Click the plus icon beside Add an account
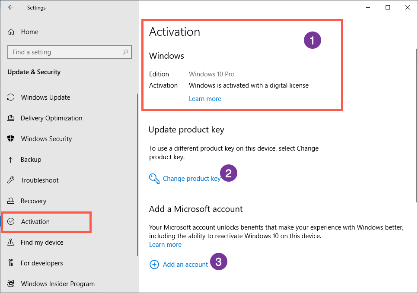 pos(154,265)
